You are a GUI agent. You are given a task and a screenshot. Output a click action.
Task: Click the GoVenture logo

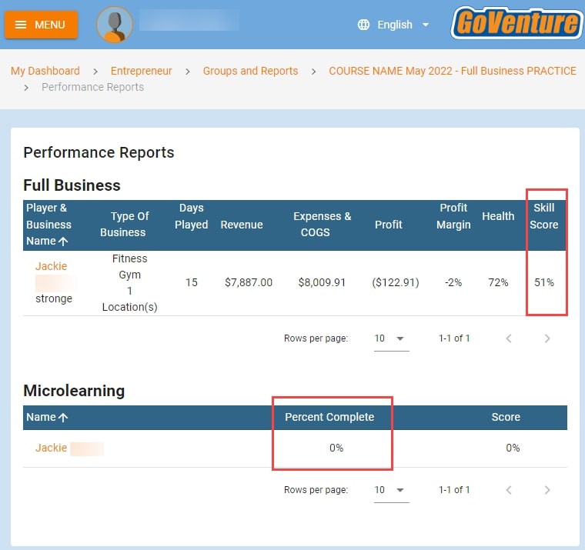point(516,23)
